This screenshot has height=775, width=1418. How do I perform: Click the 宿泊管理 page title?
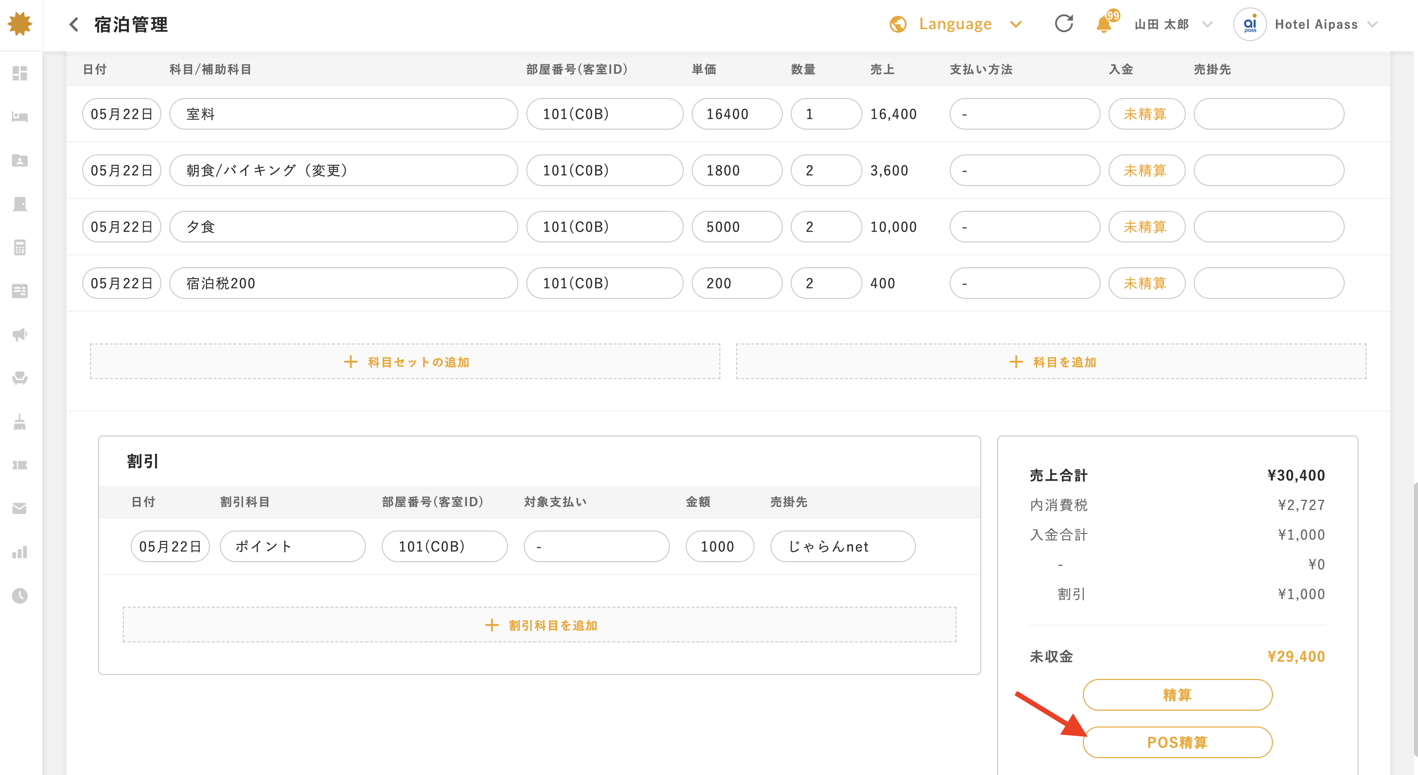pyautogui.click(x=131, y=24)
